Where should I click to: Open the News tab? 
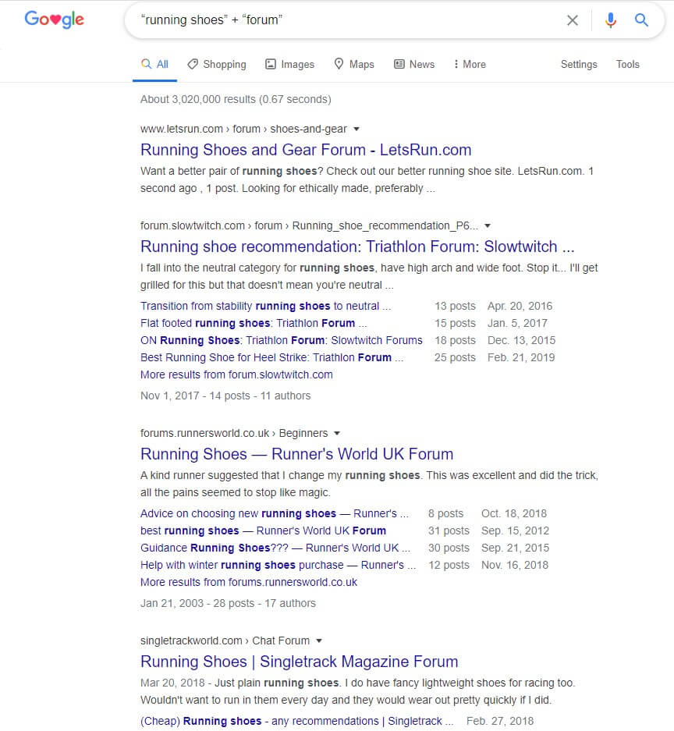(414, 64)
